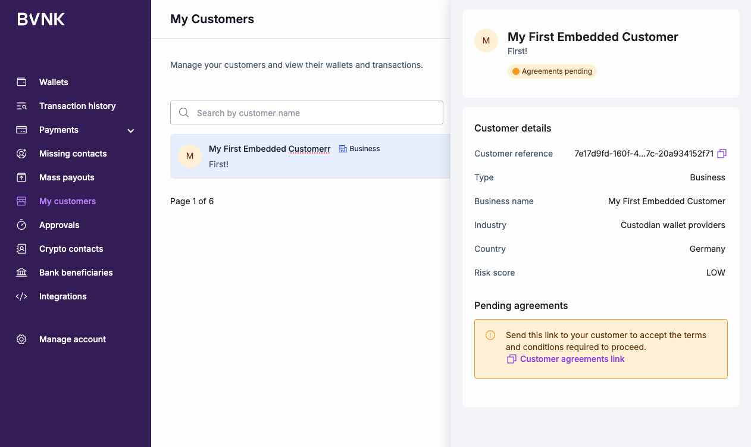Screen dimensions: 751x447
Task: Click the BVNK logo
Action: tap(41, 20)
